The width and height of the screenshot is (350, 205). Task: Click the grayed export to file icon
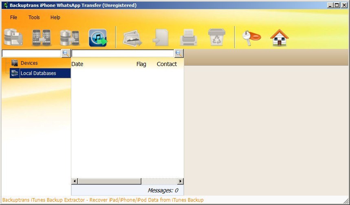pos(161,37)
